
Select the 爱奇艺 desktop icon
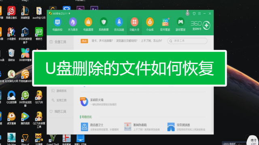coord(39,34)
